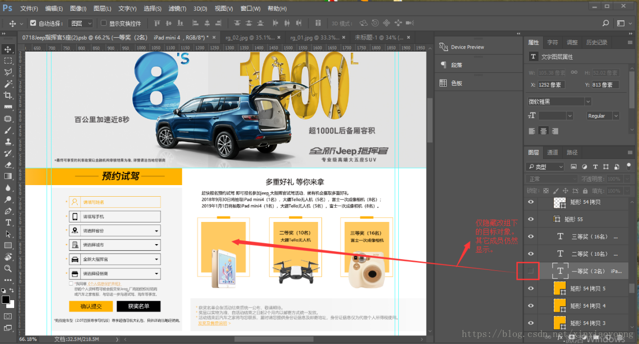639x344 pixels.
Task: Open the 滤镜(T) menu
Action: (177, 9)
